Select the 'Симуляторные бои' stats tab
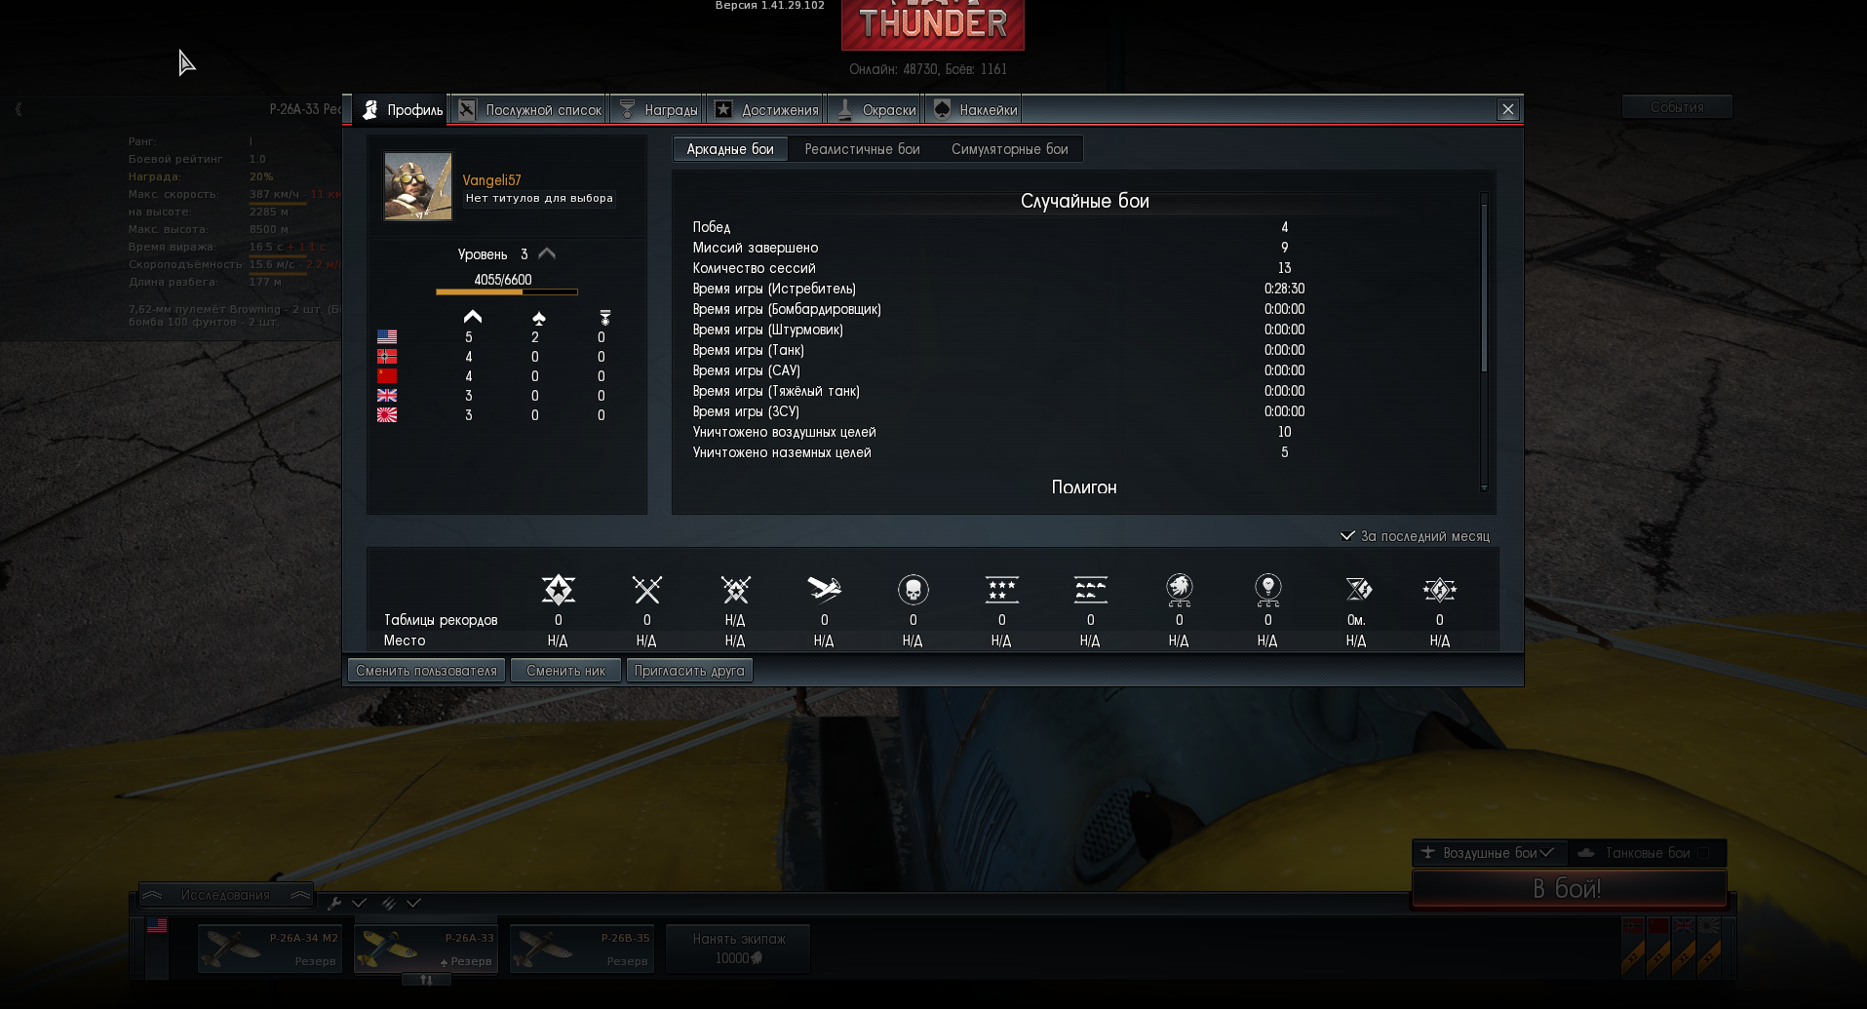This screenshot has height=1009, width=1867. tap(1010, 149)
